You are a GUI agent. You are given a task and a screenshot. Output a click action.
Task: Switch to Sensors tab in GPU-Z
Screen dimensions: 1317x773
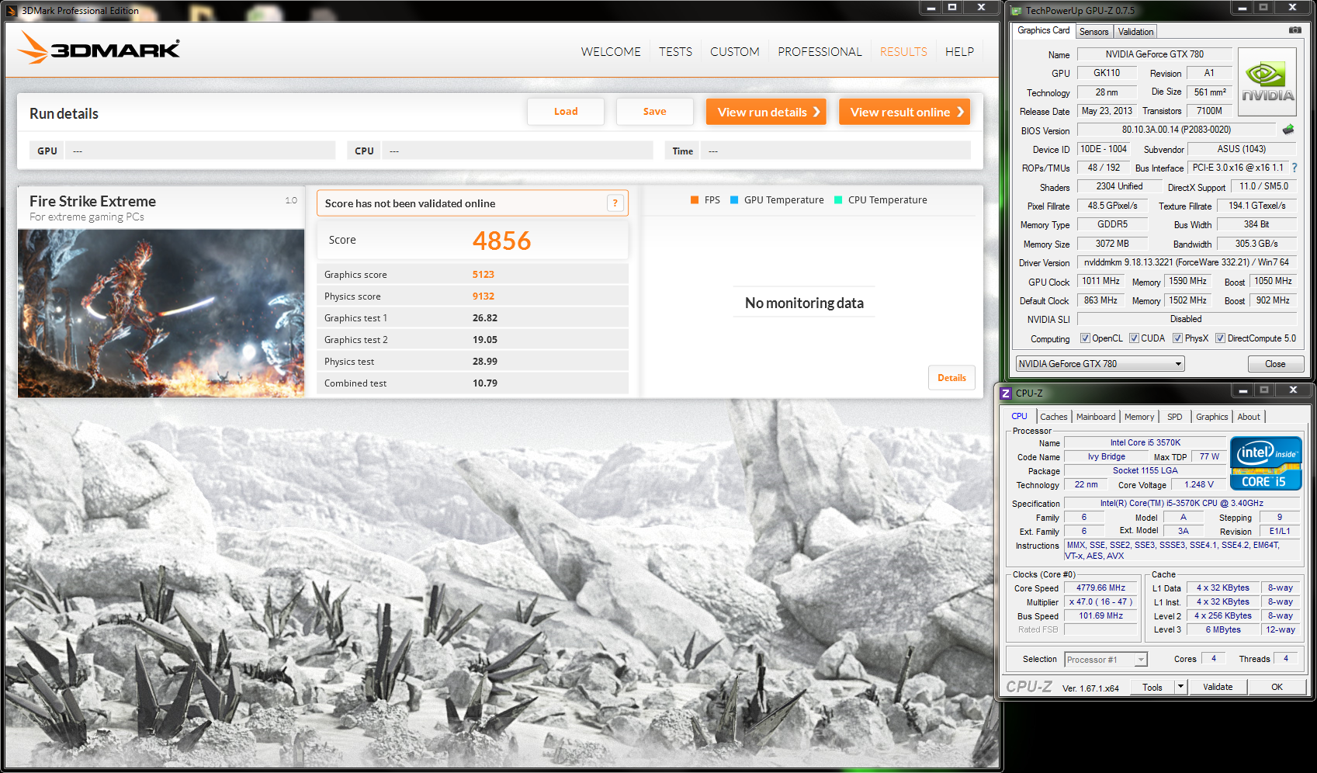click(x=1093, y=32)
